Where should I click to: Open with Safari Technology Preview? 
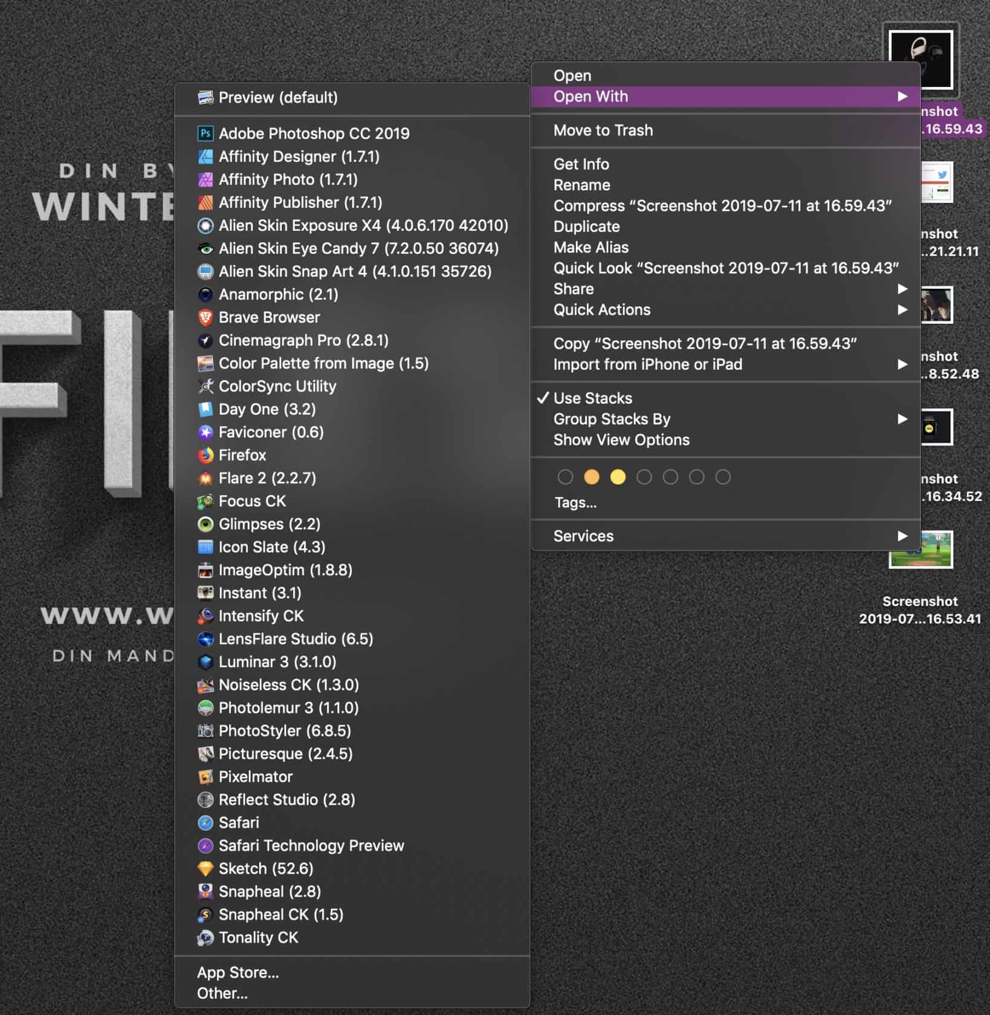point(352,845)
